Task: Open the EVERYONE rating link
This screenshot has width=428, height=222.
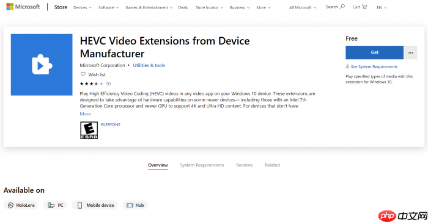Action: click(111, 125)
